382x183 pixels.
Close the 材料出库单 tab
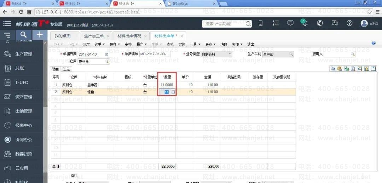(182, 36)
